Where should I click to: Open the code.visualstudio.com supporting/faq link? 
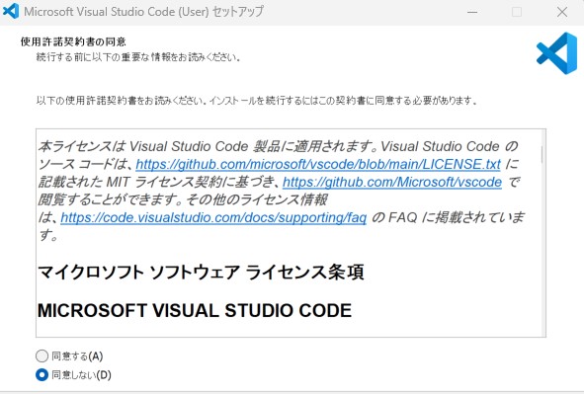tap(213, 217)
